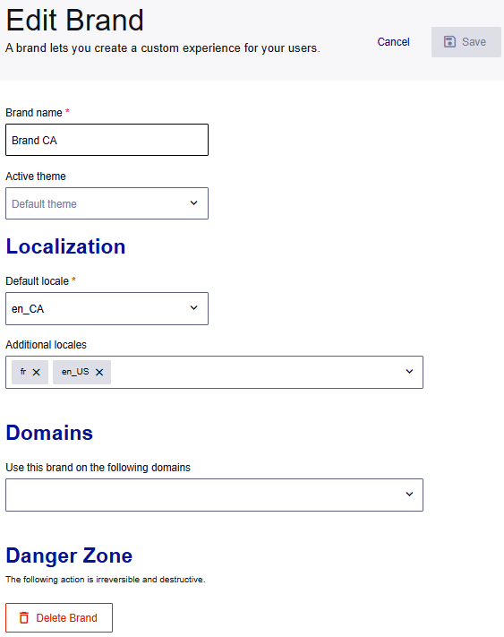Remove the fr locale tag

pos(36,372)
